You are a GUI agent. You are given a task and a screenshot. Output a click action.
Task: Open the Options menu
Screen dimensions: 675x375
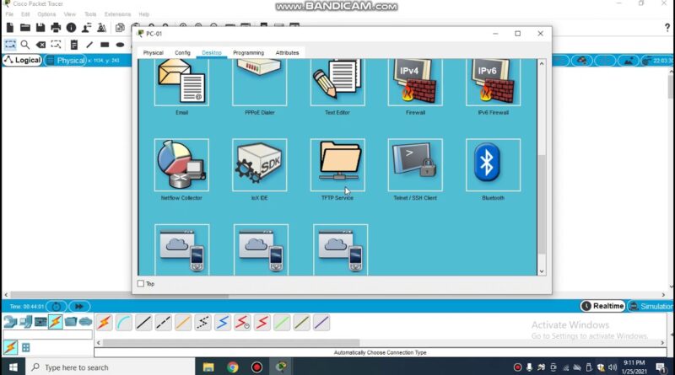(x=46, y=14)
